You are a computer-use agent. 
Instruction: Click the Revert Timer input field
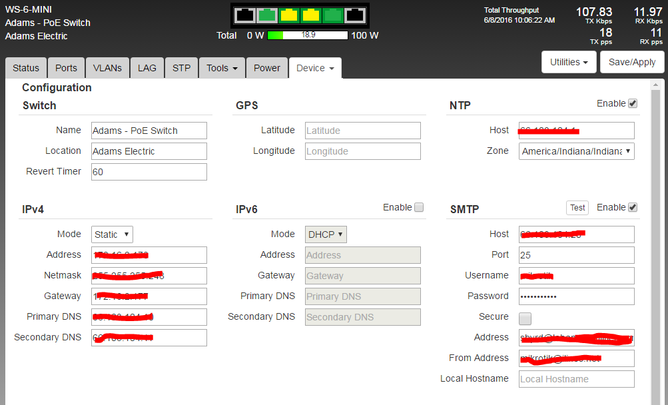(x=149, y=172)
